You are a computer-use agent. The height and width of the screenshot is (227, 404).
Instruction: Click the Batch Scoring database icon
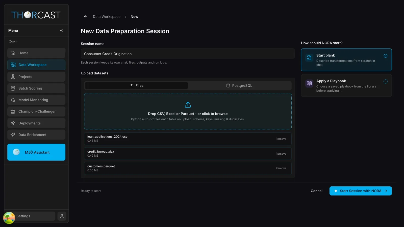pos(13,88)
